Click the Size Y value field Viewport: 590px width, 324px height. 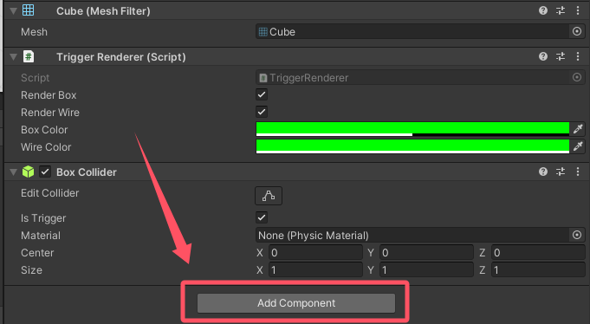pyautogui.click(x=426, y=269)
